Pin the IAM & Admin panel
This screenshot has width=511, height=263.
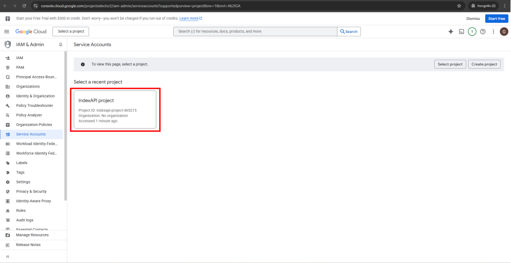61,44
